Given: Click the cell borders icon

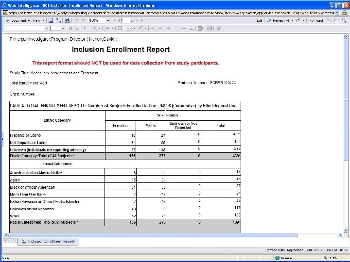Looking at the screenshot, I should 120,28.
